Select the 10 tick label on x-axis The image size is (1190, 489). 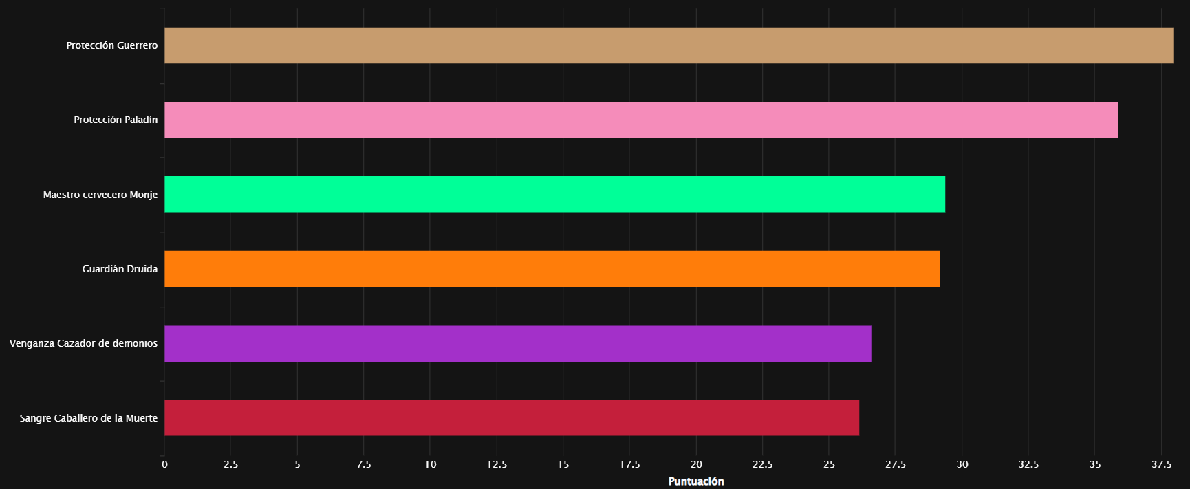pos(431,464)
